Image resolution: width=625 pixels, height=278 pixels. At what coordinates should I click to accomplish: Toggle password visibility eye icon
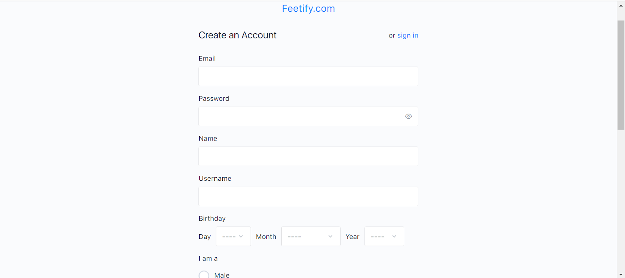(x=408, y=116)
